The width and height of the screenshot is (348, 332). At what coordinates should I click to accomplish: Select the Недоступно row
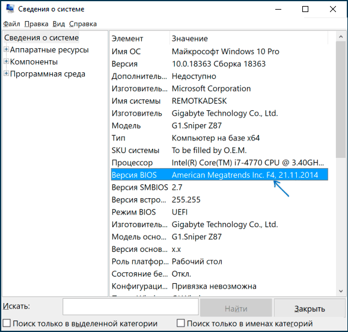click(x=219, y=76)
